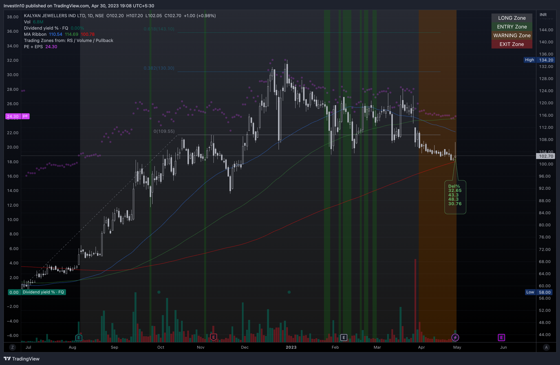Click the current price 102.70 tag
Image resolution: width=560 pixels, height=365 pixels.
pos(546,156)
